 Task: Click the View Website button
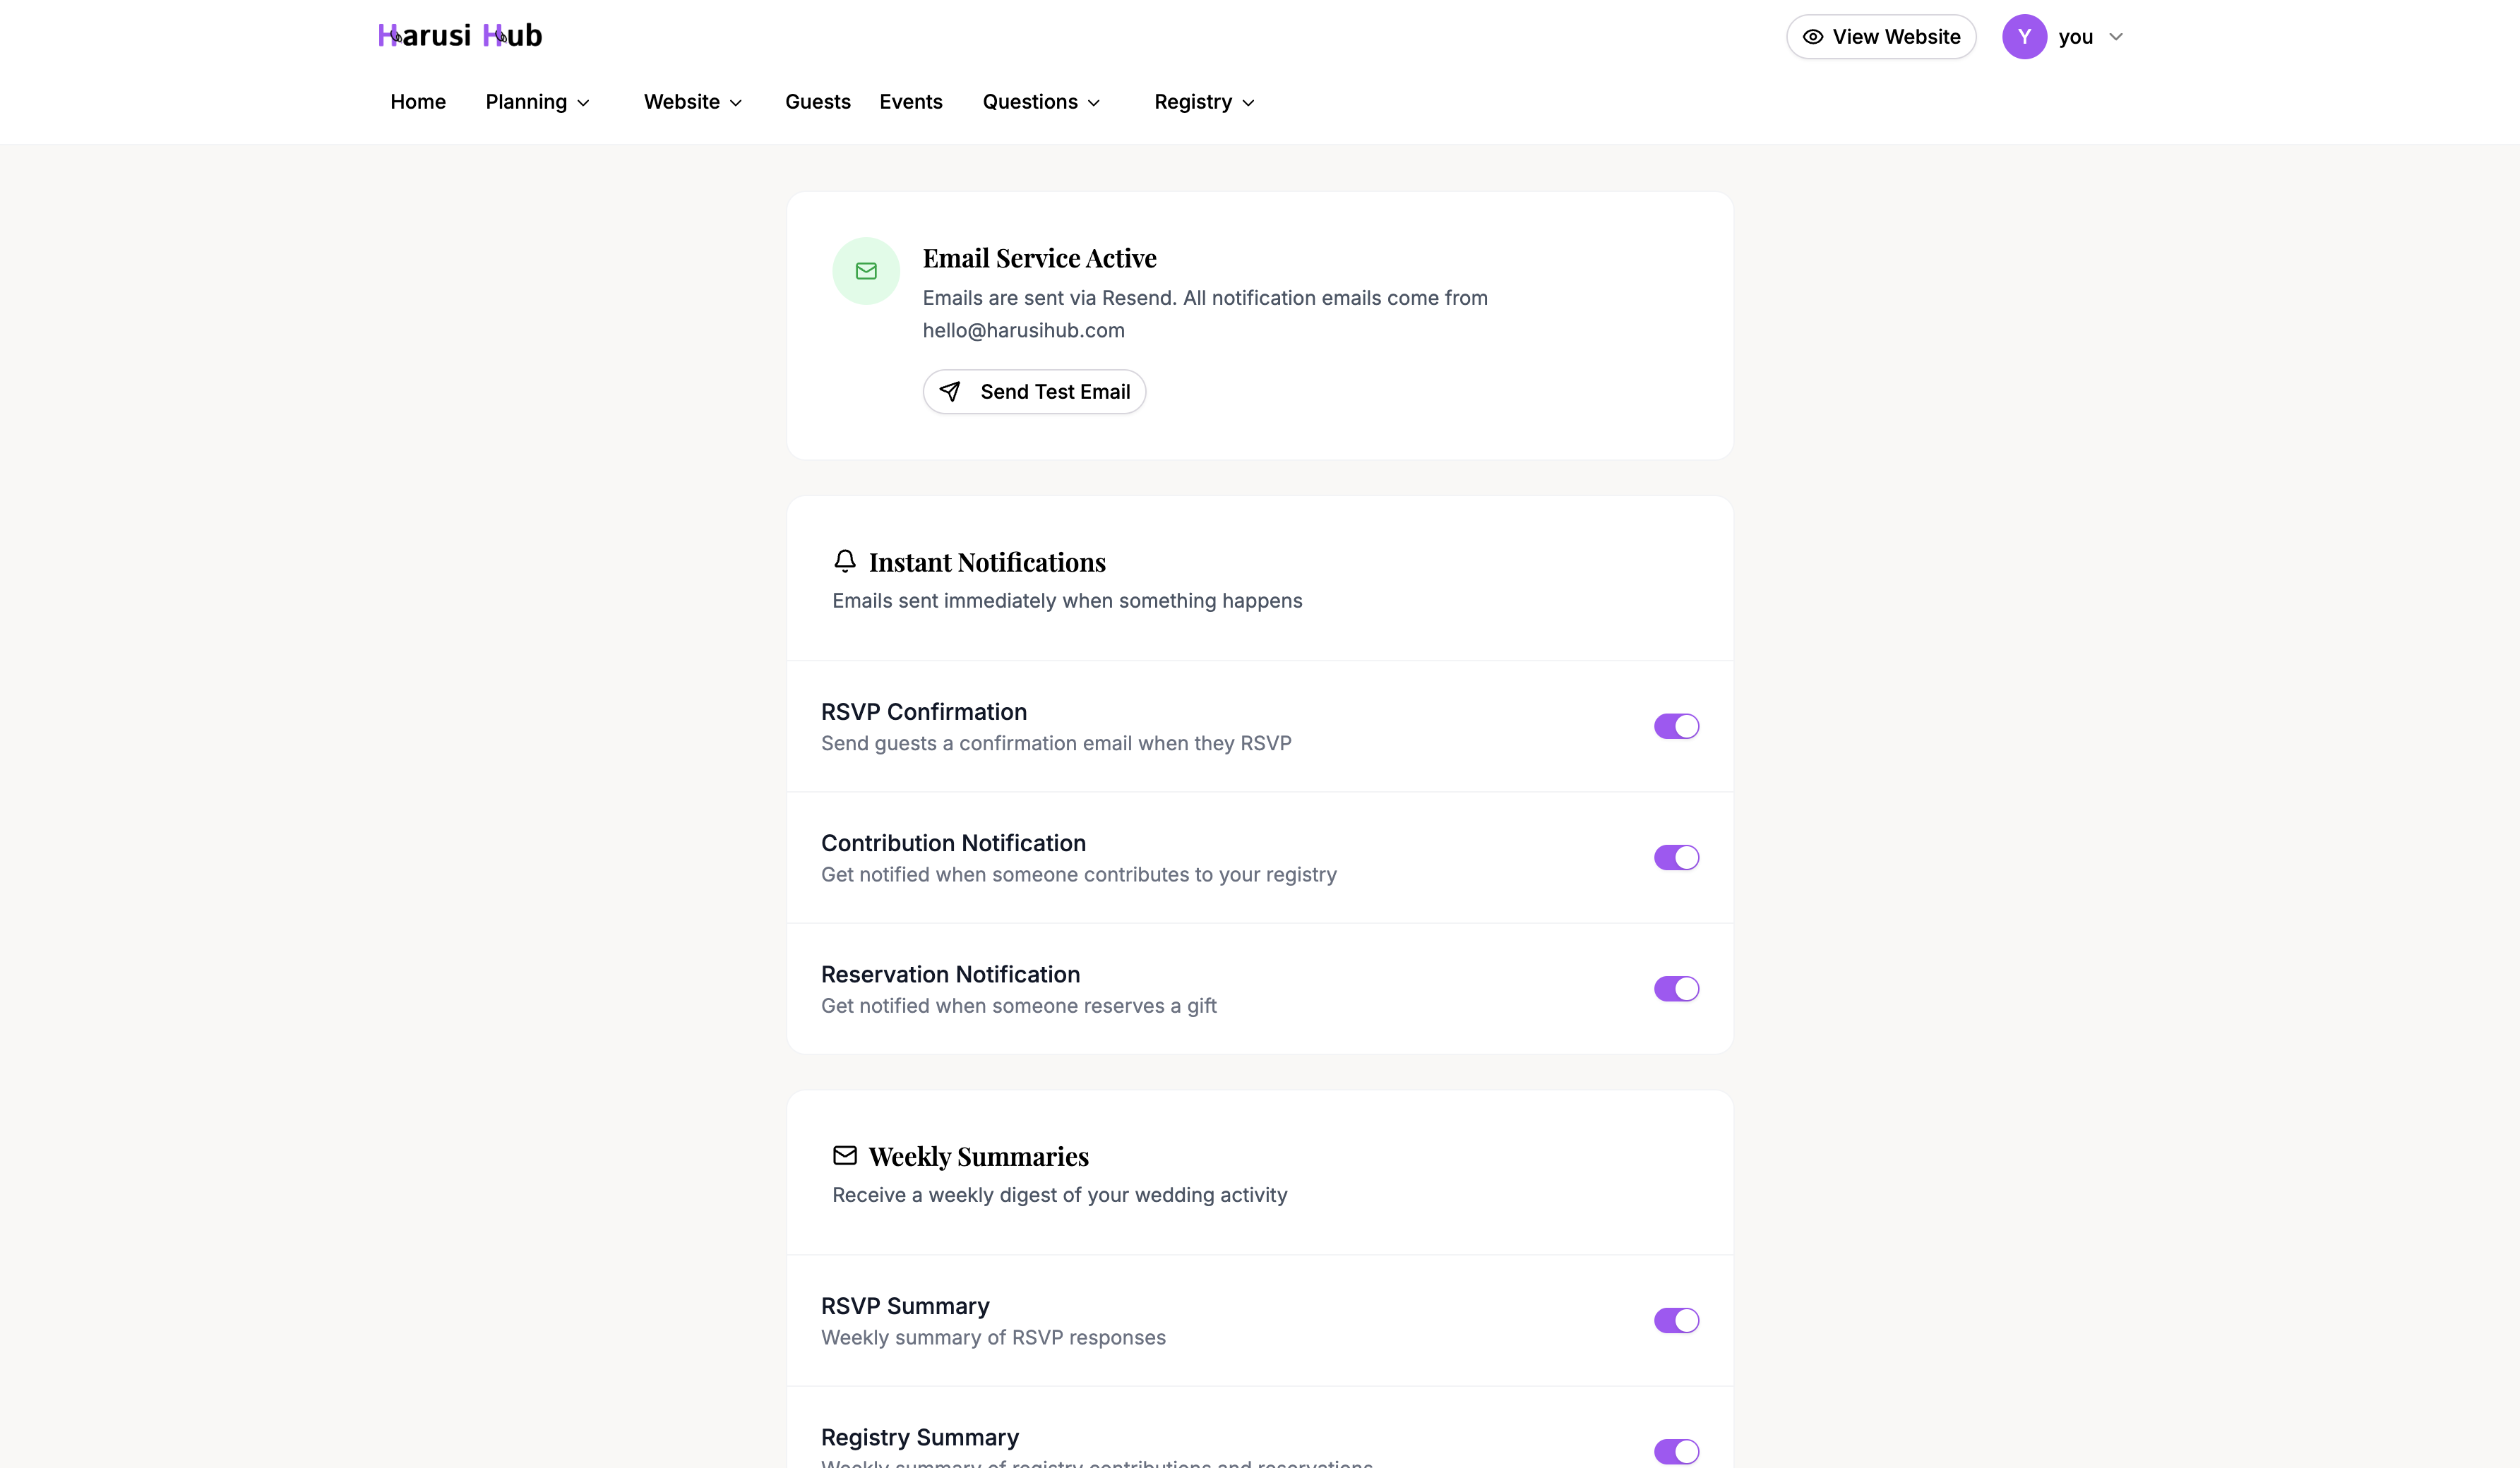pyautogui.click(x=1881, y=36)
